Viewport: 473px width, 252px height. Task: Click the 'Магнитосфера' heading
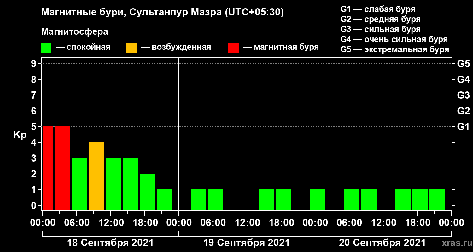(x=74, y=32)
